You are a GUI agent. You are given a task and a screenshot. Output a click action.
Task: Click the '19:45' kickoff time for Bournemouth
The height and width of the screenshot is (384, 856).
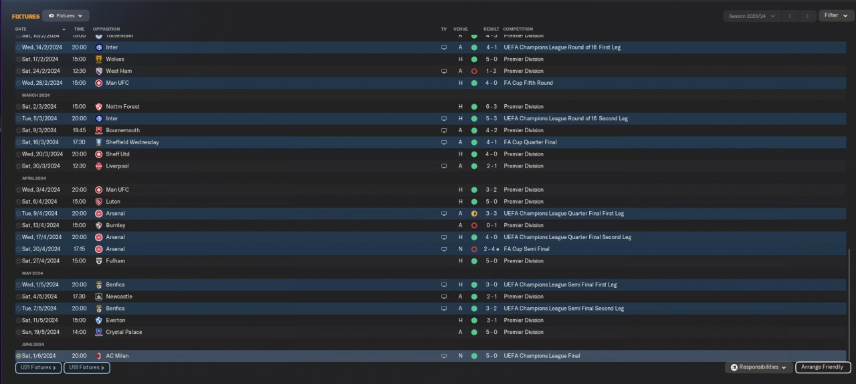pyautogui.click(x=79, y=131)
